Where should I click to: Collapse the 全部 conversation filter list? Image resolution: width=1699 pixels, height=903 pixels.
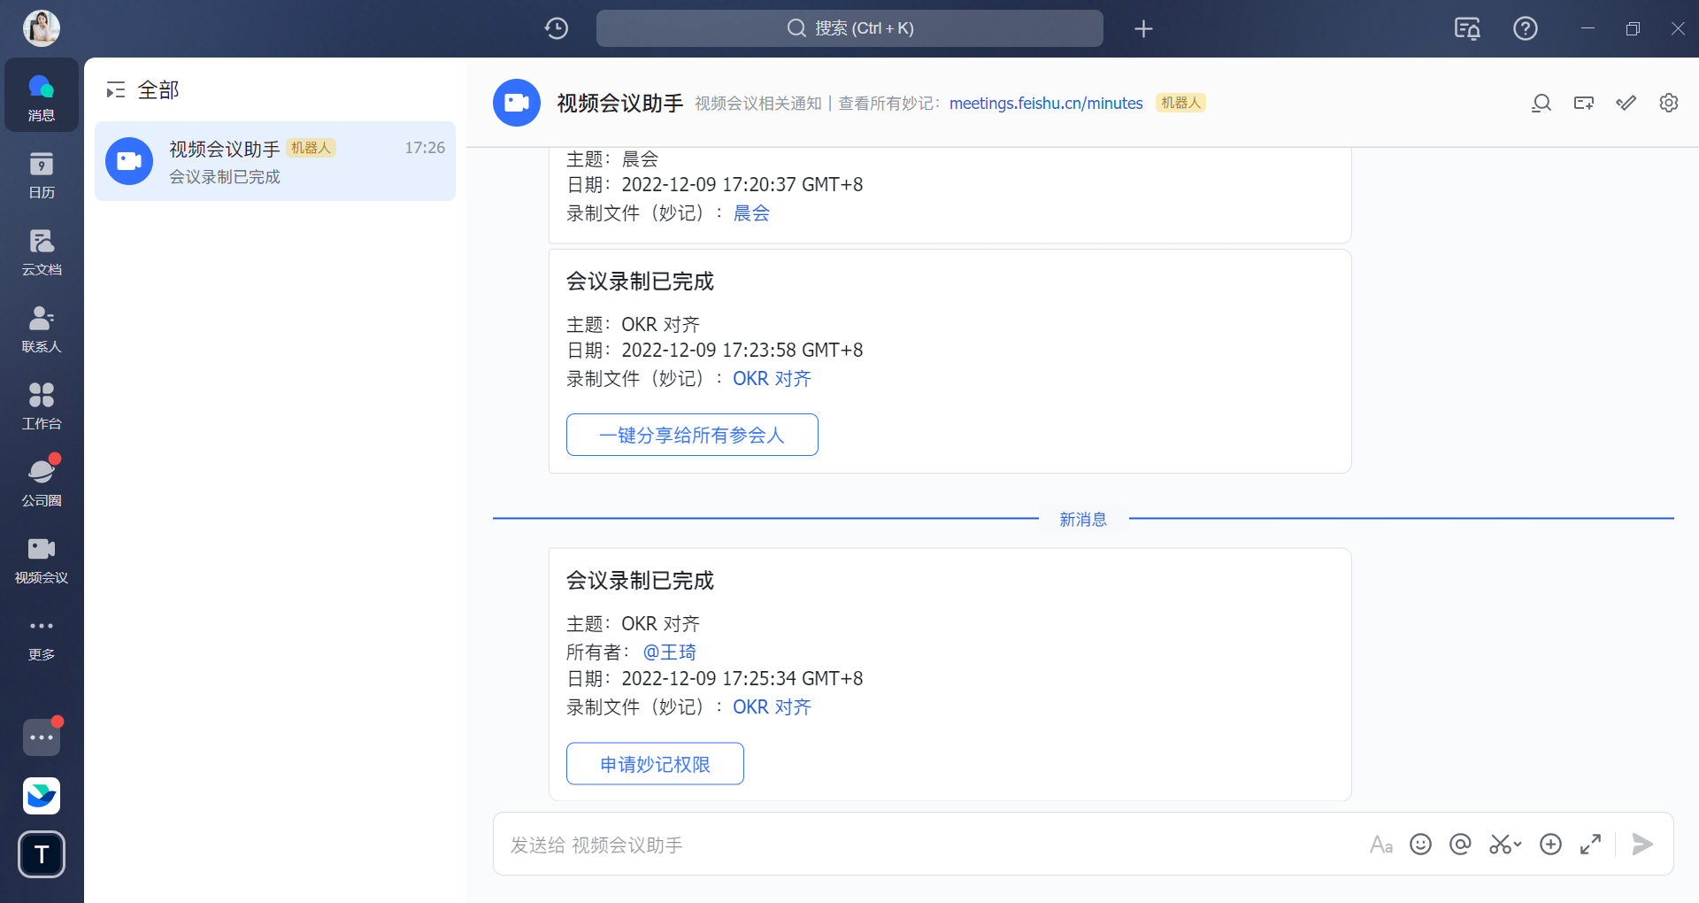pyautogui.click(x=116, y=90)
